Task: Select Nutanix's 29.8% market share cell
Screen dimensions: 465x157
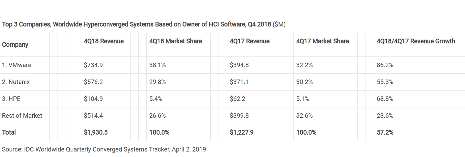Action: click(158, 82)
